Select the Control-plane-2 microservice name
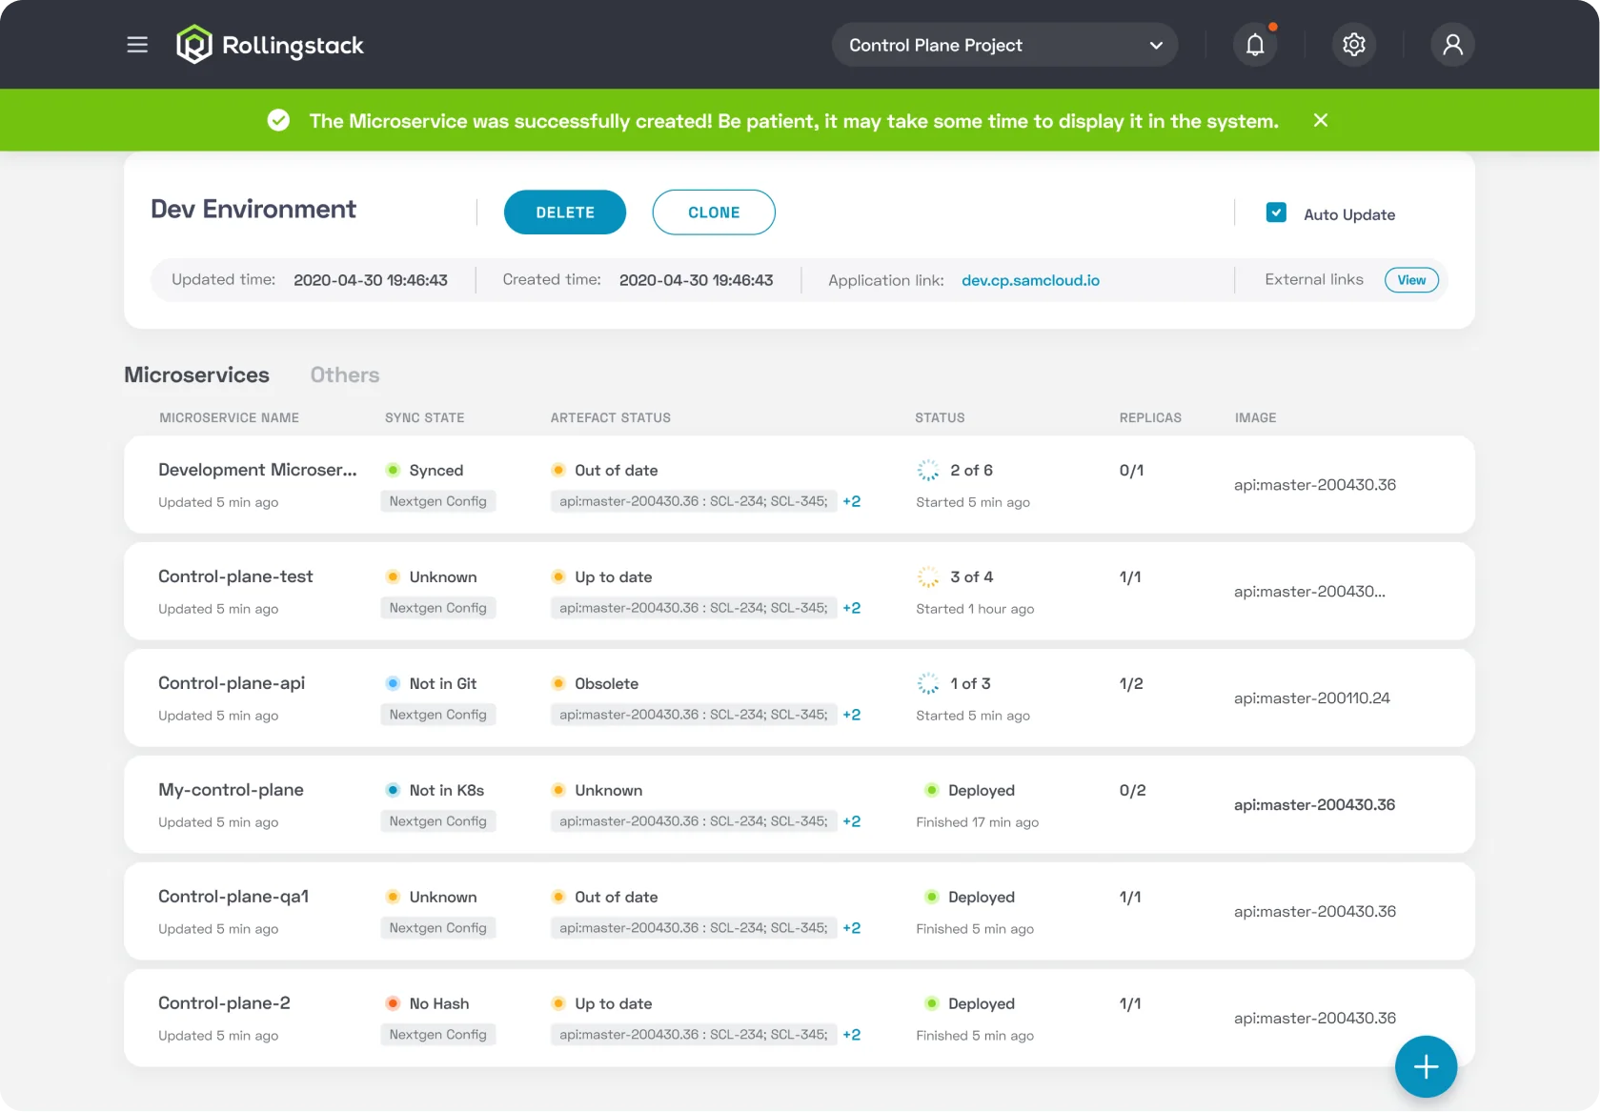This screenshot has width=1600, height=1112. pos(224,1003)
